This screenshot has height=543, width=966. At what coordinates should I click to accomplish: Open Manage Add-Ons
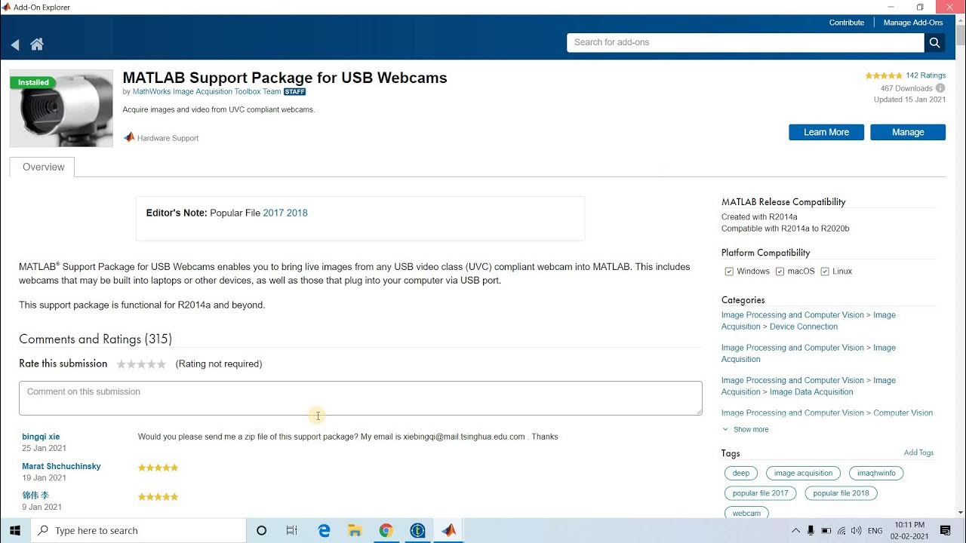(913, 23)
